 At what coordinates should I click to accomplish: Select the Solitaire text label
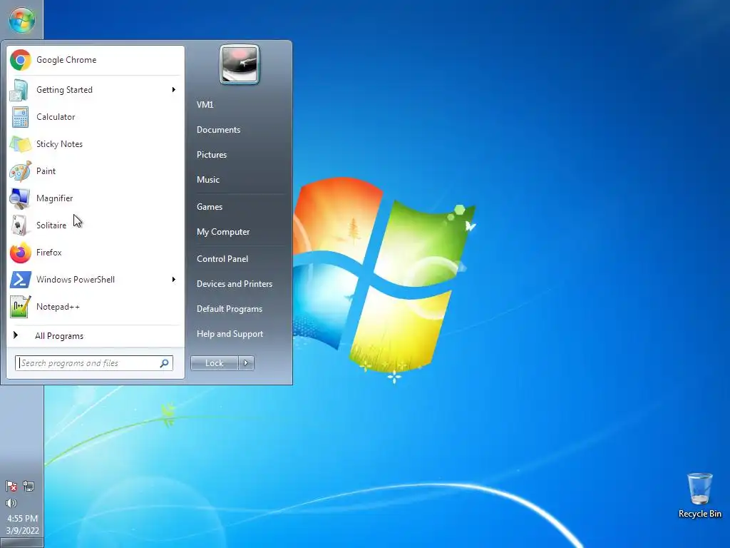click(51, 225)
